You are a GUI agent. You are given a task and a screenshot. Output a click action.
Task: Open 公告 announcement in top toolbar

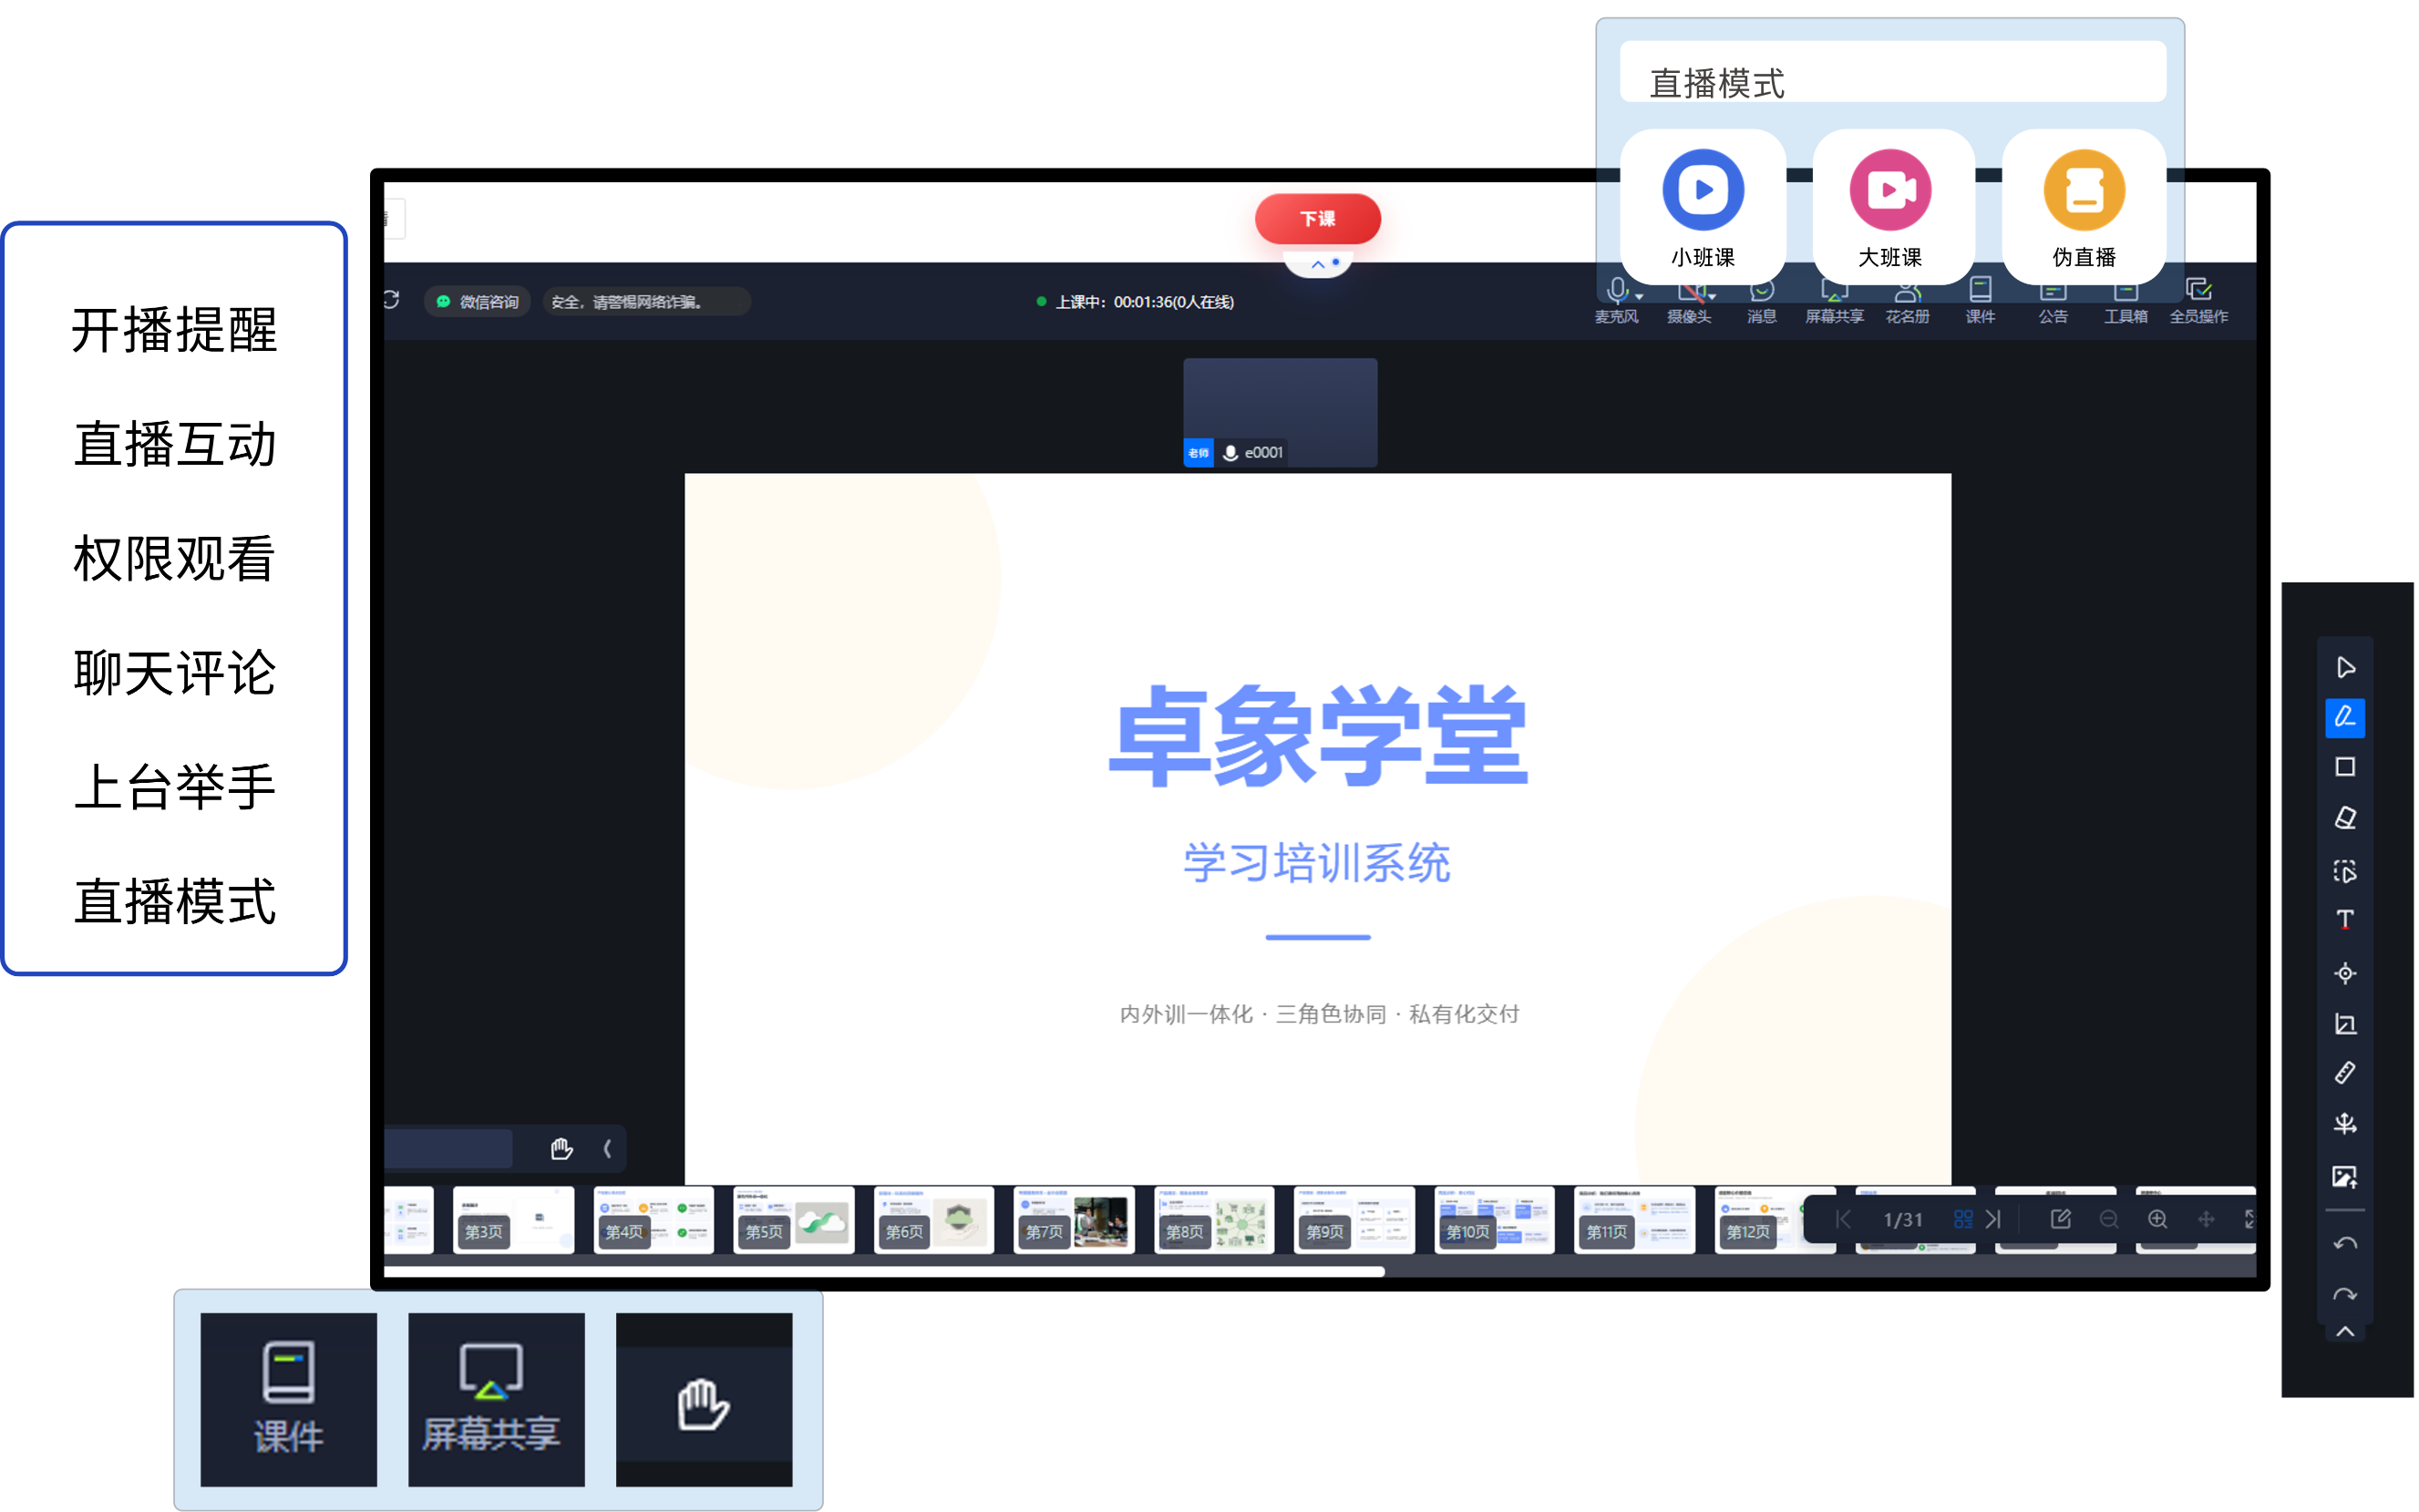click(2052, 300)
